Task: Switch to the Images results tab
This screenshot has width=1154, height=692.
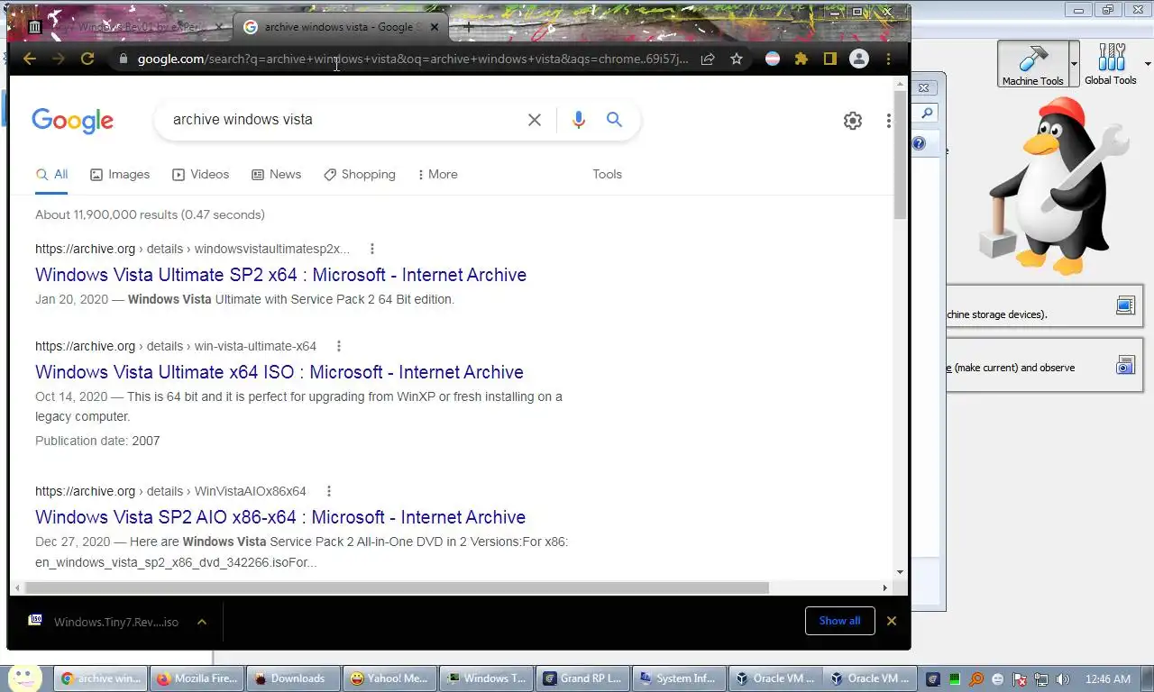Action: click(120, 175)
